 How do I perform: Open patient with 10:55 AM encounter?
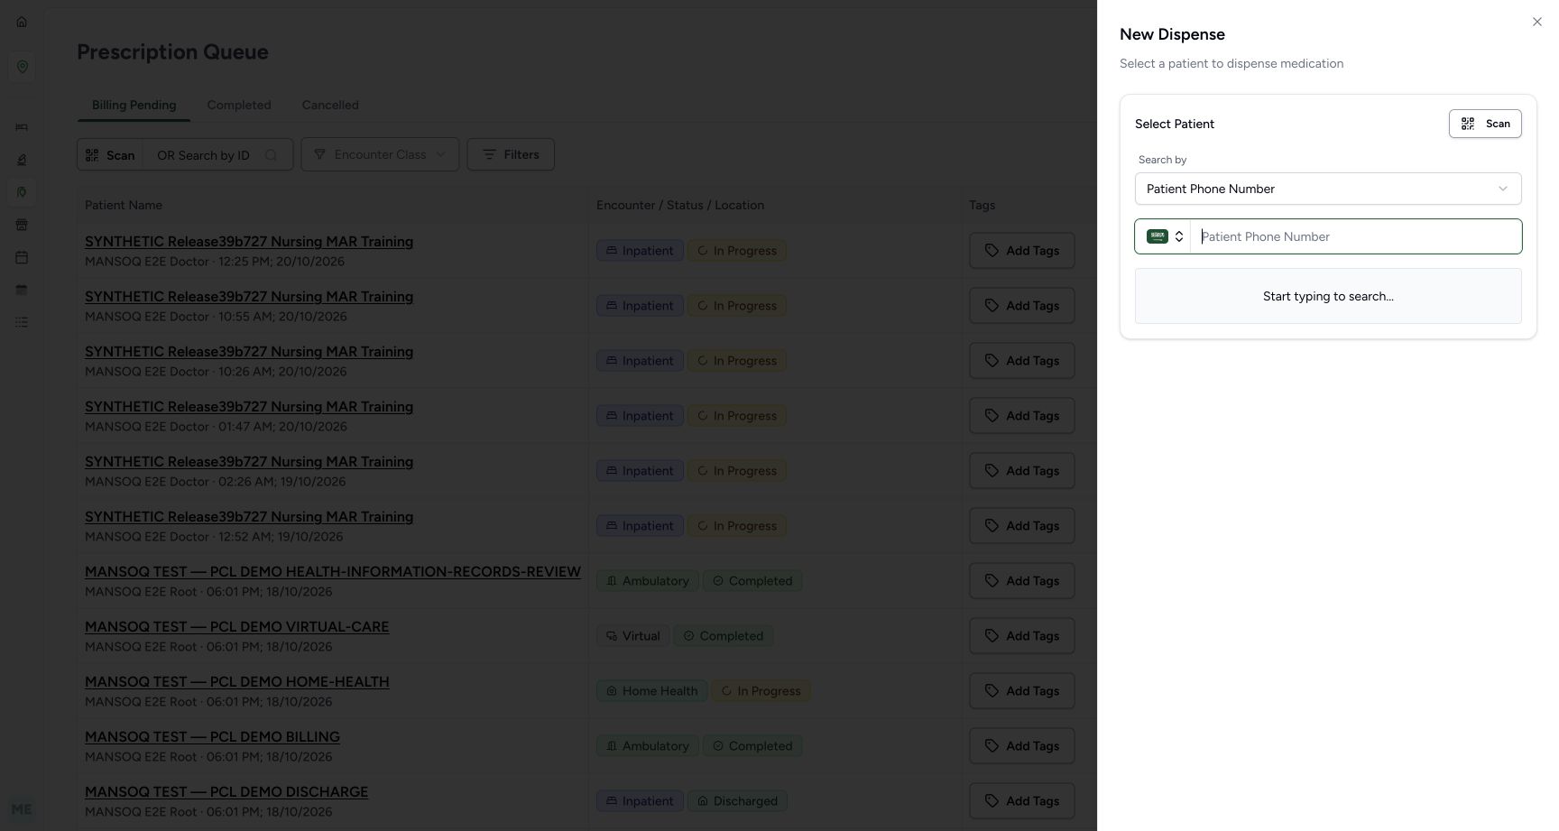click(x=249, y=297)
